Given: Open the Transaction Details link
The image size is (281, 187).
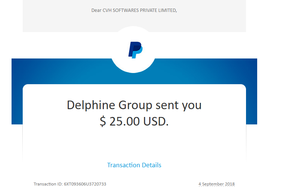Looking at the screenshot, I should click(134, 165).
